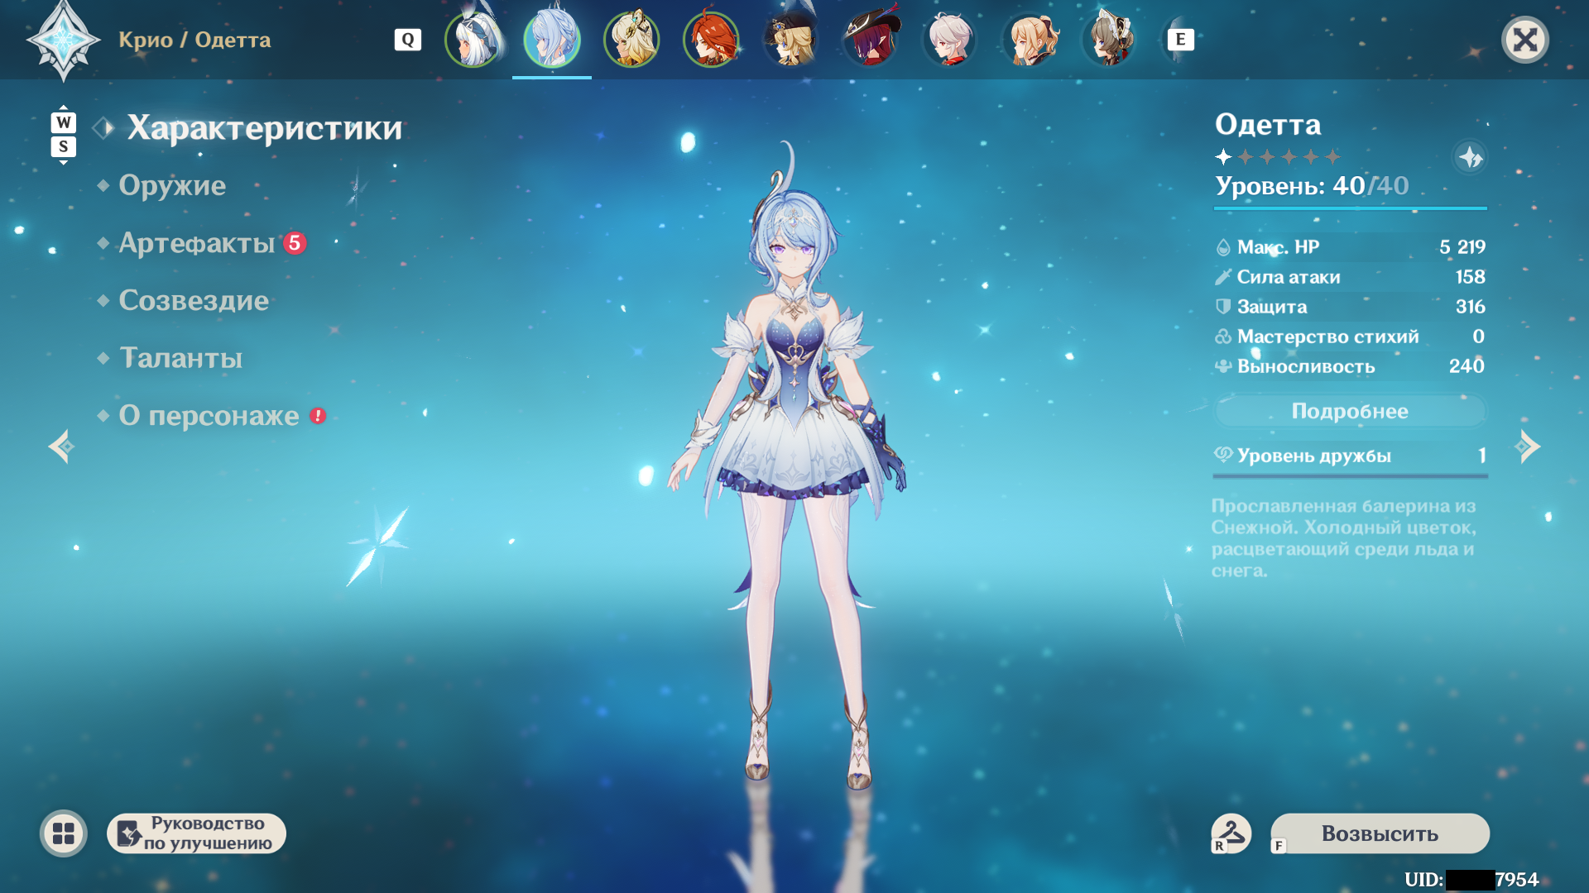This screenshot has width=1589, height=893.
Task: Open the О персонаже section
Action: click(x=209, y=416)
